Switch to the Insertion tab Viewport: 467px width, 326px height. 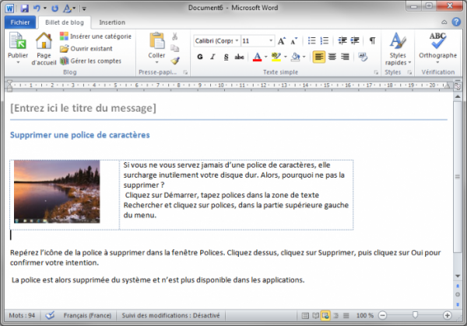pyautogui.click(x=112, y=23)
